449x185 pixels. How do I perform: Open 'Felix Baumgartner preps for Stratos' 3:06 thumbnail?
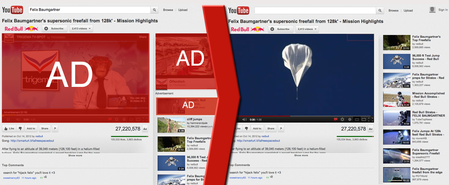(397, 80)
